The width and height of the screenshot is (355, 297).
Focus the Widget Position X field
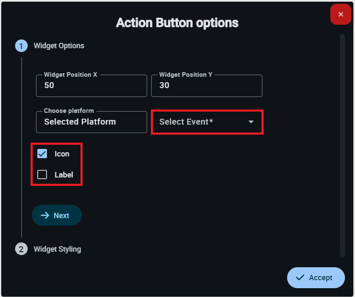[91, 86]
